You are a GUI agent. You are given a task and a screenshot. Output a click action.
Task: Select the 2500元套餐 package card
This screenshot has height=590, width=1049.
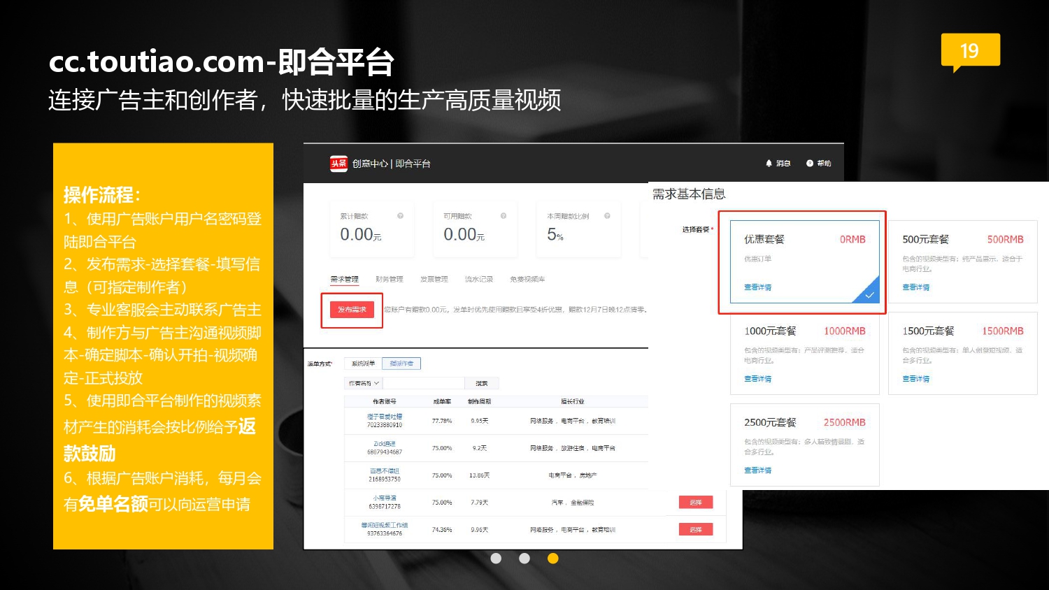pos(804,445)
